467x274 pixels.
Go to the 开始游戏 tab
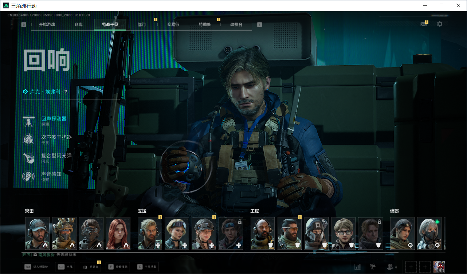(x=47, y=25)
